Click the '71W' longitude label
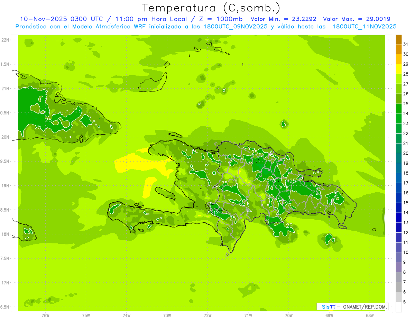This screenshot has height=320, width=415. point(248,315)
